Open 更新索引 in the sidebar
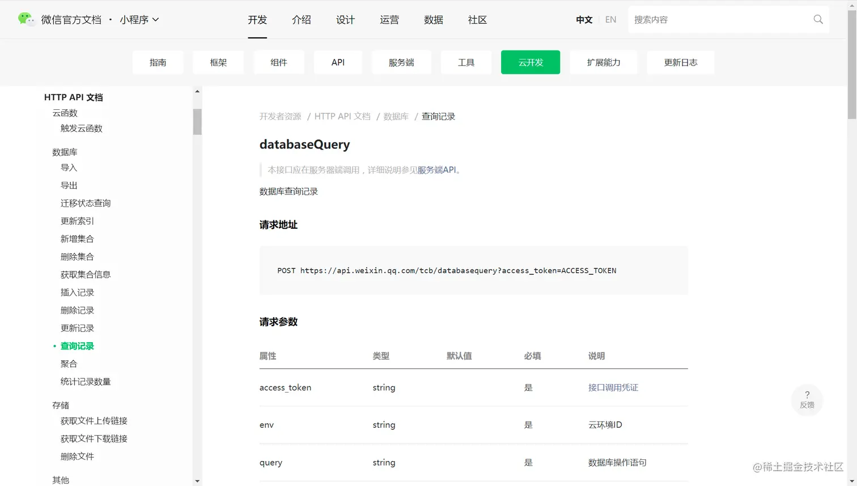Screen dimensions: 857x486 (x=77, y=221)
